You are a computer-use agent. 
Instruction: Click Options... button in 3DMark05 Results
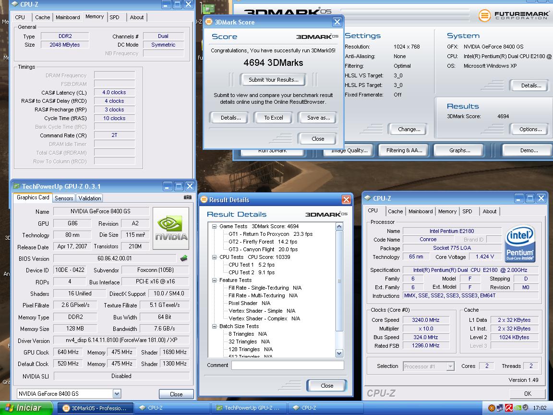pyautogui.click(x=530, y=129)
